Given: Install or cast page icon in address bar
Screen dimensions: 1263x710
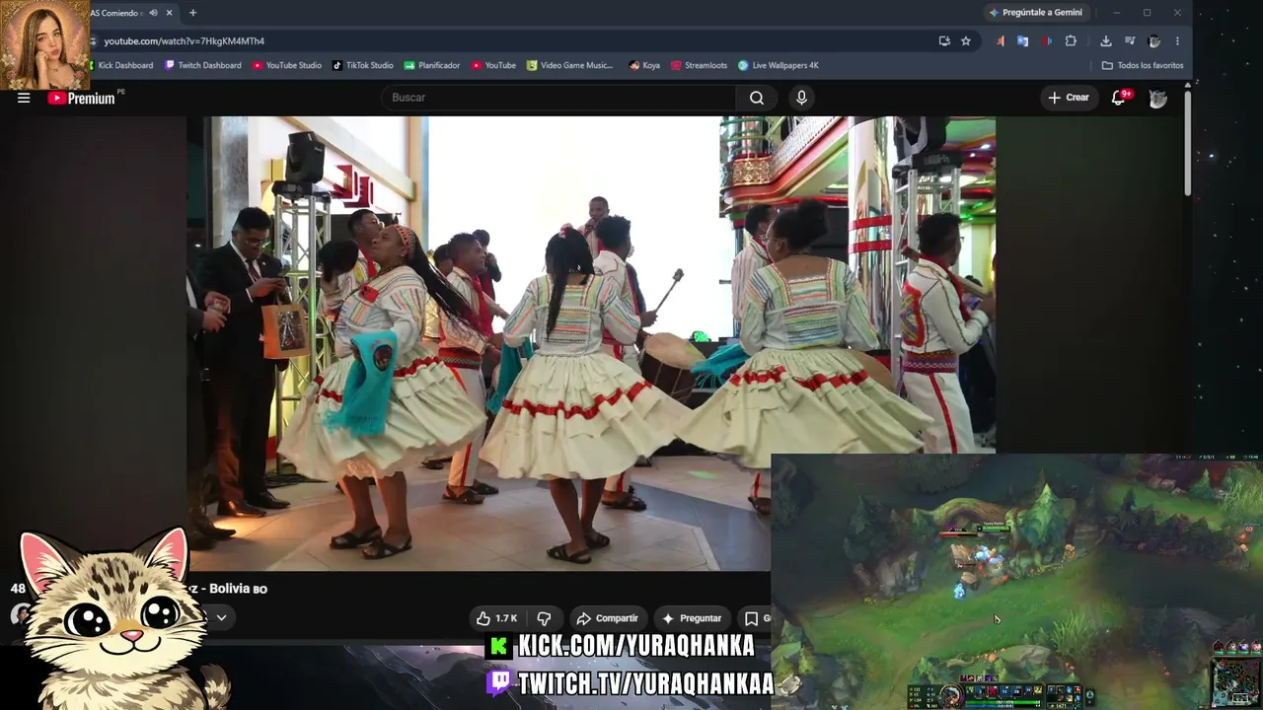Looking at the screenshot, I should pyautogui.click(x=944, y=41).
